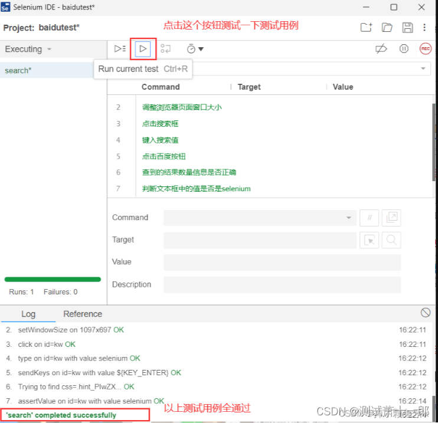Close the Selenium IDE window
Screen dimensions: 438x423
pyautogui.click(x=421, y=7)
